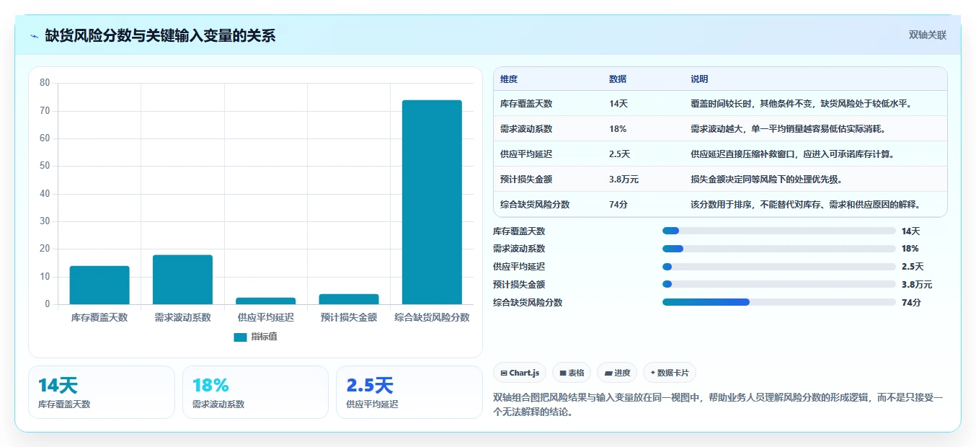Screen dimensions: 976x447
Task: Click the 库存覆盖天数 progress bar
Action: (778, 231)
